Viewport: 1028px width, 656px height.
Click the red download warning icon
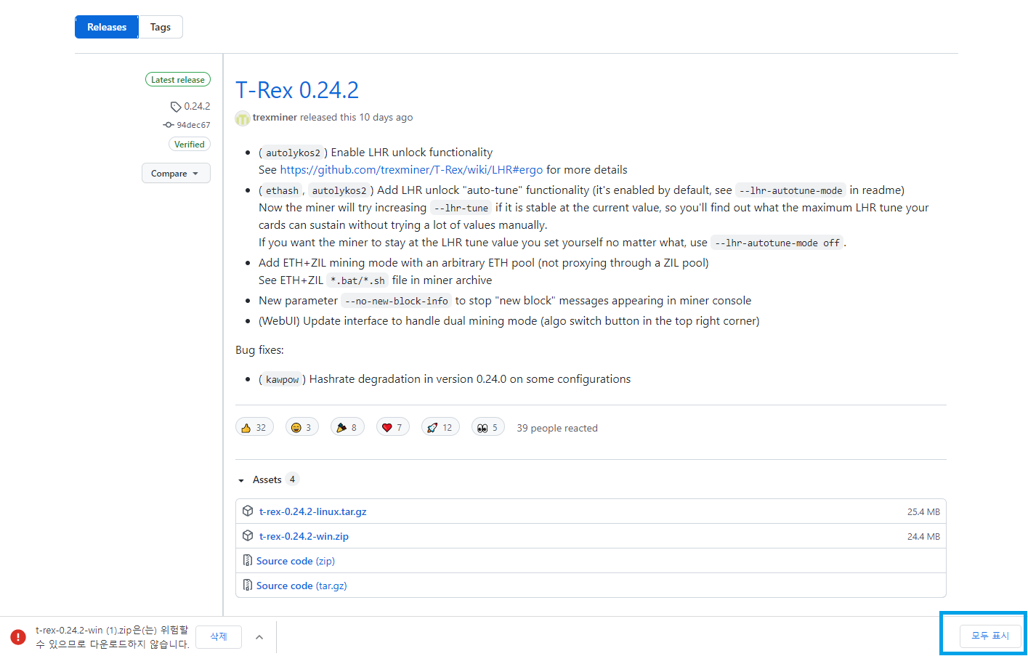(x=18, y=637)
